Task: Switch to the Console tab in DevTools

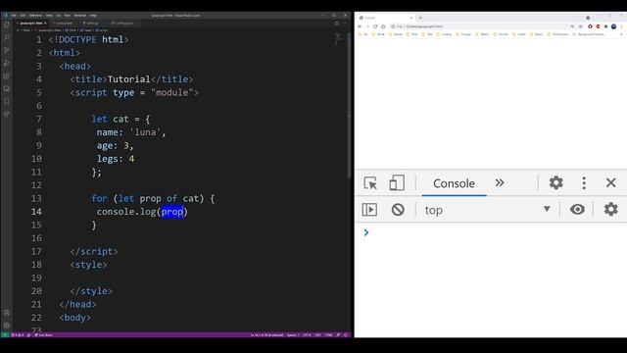Action: tap(454, 183)
